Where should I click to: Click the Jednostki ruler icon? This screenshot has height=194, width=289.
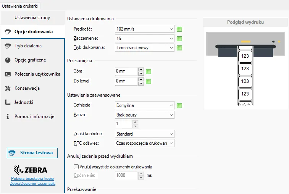7,102
